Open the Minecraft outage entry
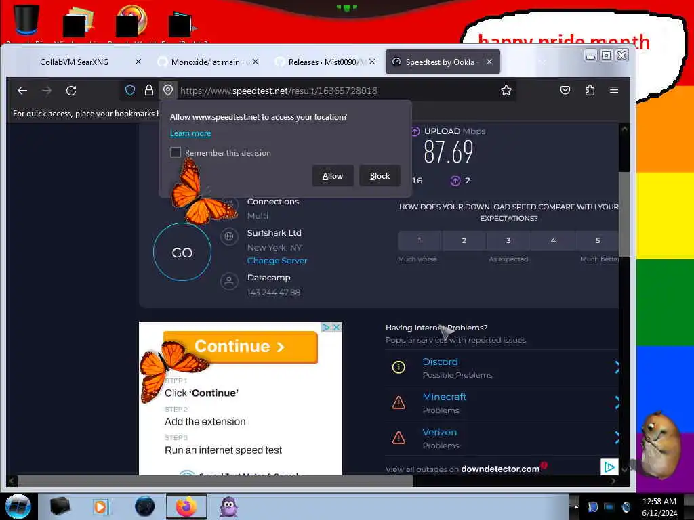Viewport: 694px width, 520px height. click(445, 397)
